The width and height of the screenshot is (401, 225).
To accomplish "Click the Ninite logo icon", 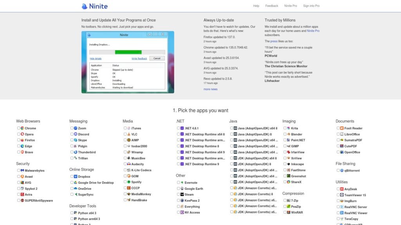I will [85, 6].
